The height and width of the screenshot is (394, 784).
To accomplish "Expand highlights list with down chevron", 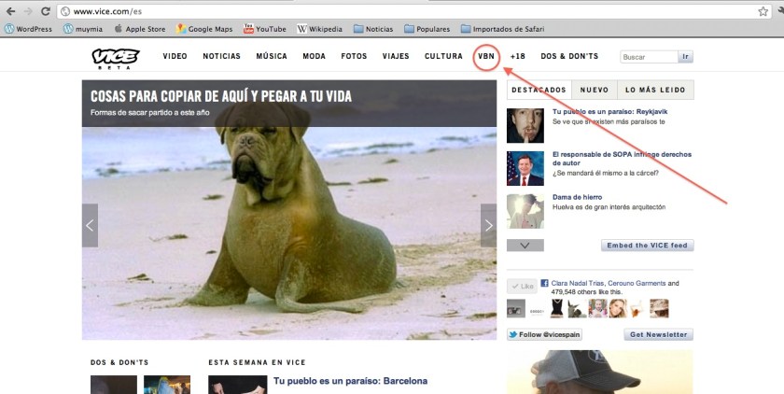I will (525, 245).
